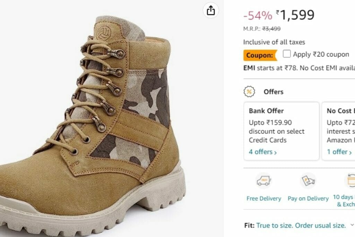Click the struck-through M.R.P. ₹3,499 price
355x237 pixels.
(271, 29)
